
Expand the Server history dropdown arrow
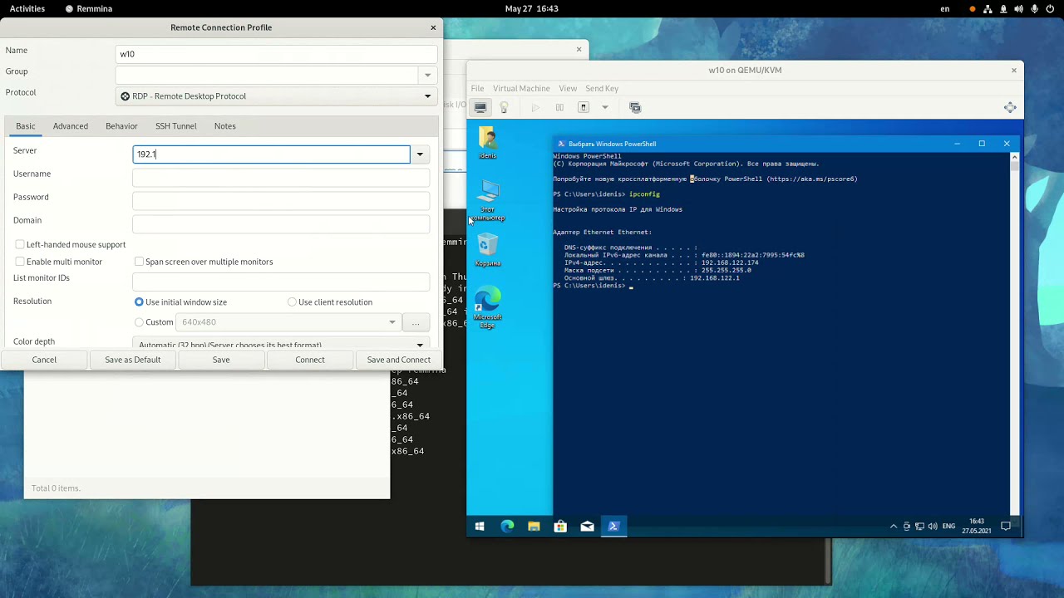pyautogui.click(x=420, y=154)
